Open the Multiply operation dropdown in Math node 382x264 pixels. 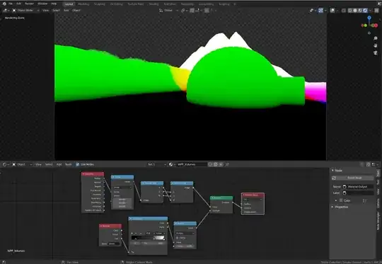(x=185, y=234)
